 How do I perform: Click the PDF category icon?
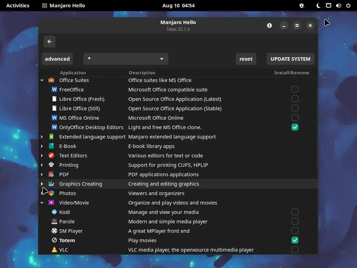coord(51,174)
